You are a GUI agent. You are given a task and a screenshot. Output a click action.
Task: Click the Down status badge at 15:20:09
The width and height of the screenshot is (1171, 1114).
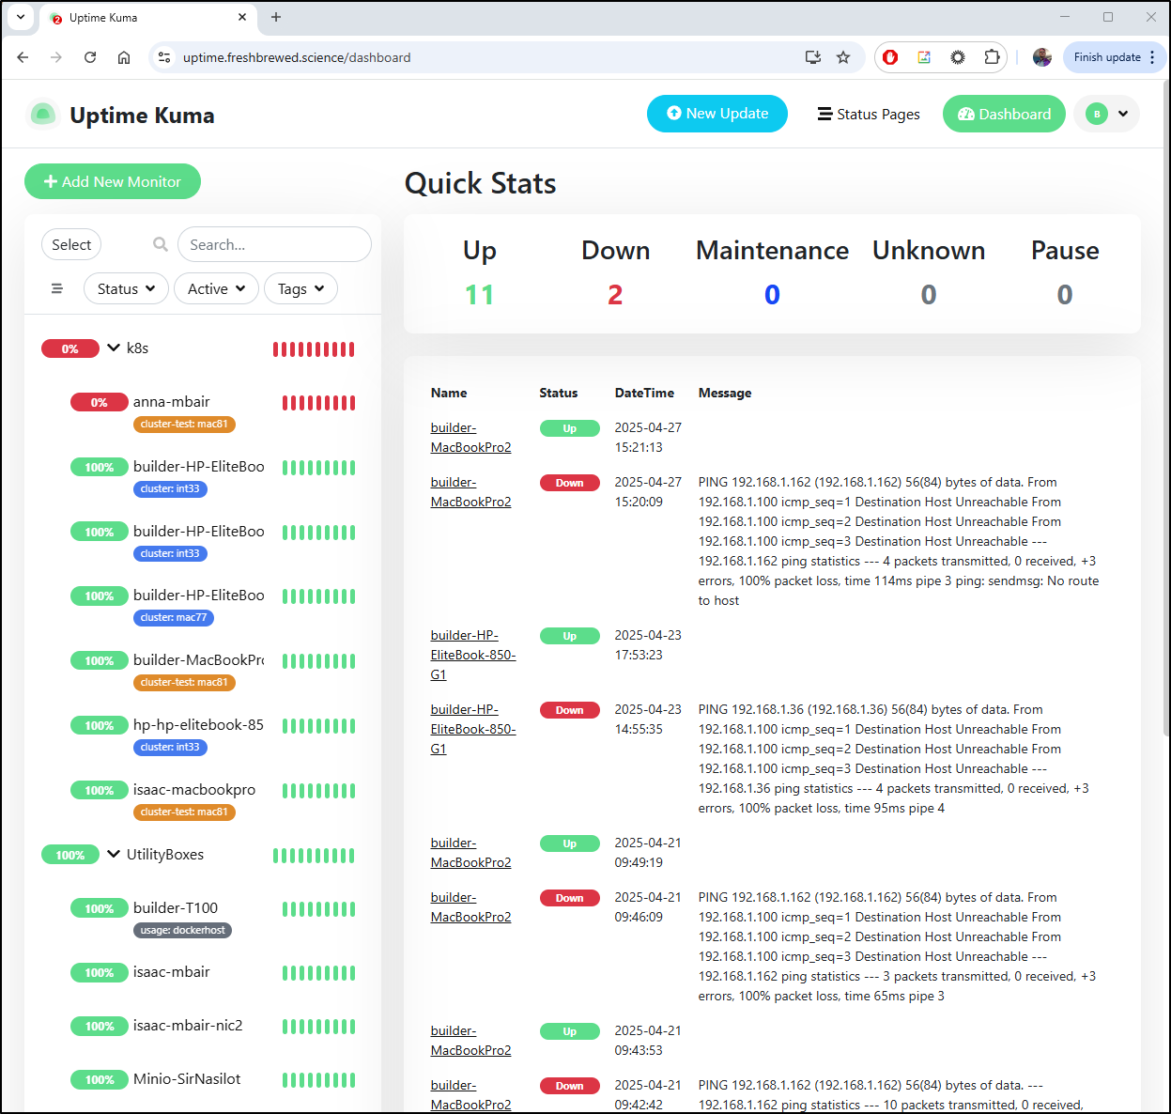click(569, 483)
